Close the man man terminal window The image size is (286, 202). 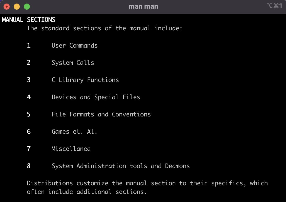[7, 7]
